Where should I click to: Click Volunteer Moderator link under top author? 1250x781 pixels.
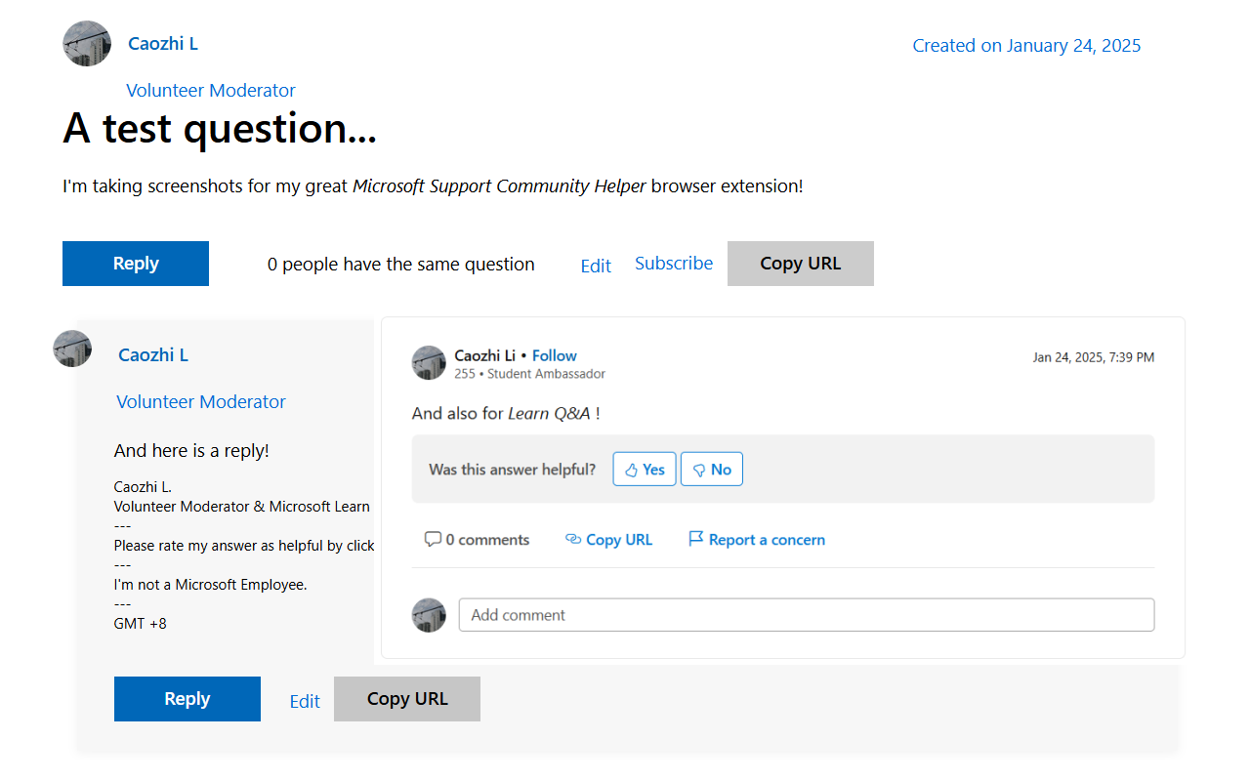[211, 91]
